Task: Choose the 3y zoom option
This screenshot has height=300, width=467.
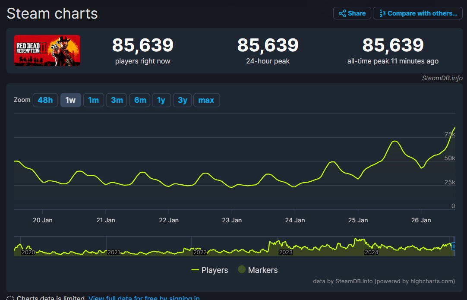Action: [183, 100]
